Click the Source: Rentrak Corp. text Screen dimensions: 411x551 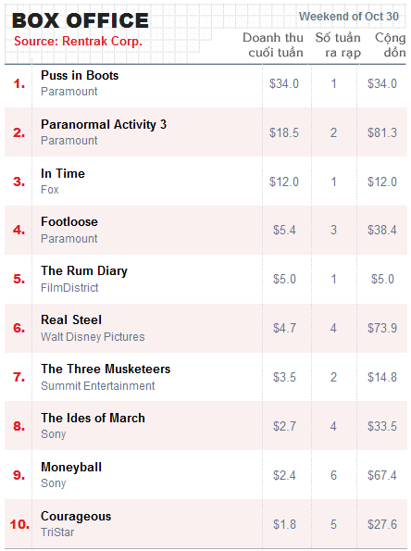click(78, 41)
